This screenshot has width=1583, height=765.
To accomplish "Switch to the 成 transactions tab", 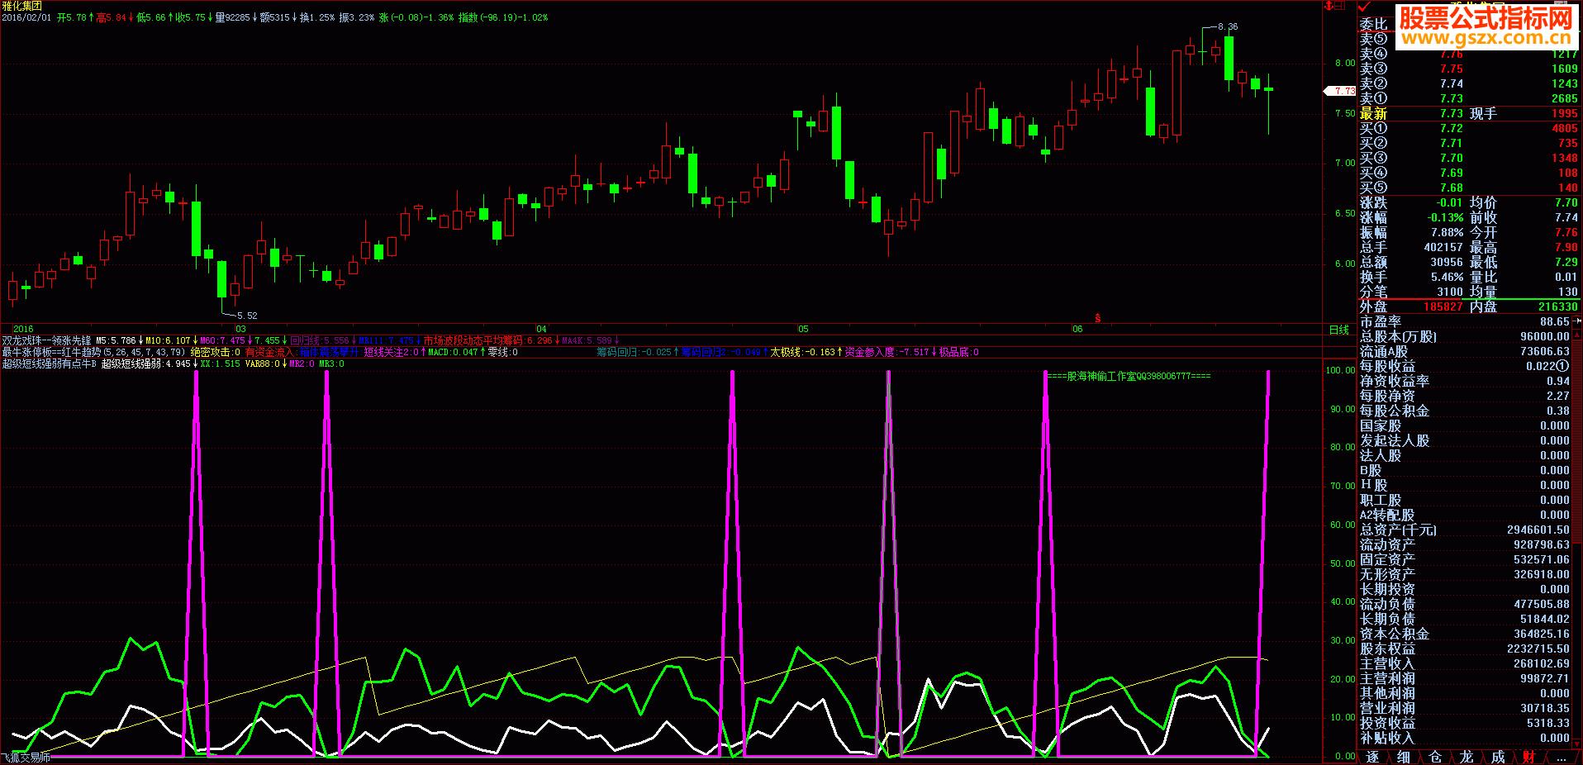I will [1498, 757].
